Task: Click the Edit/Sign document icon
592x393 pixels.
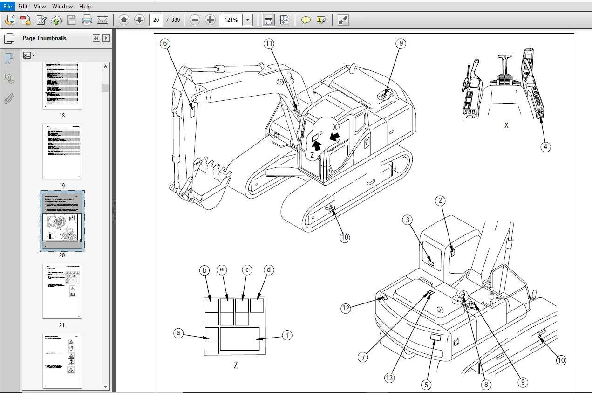Action: point(41,20)
